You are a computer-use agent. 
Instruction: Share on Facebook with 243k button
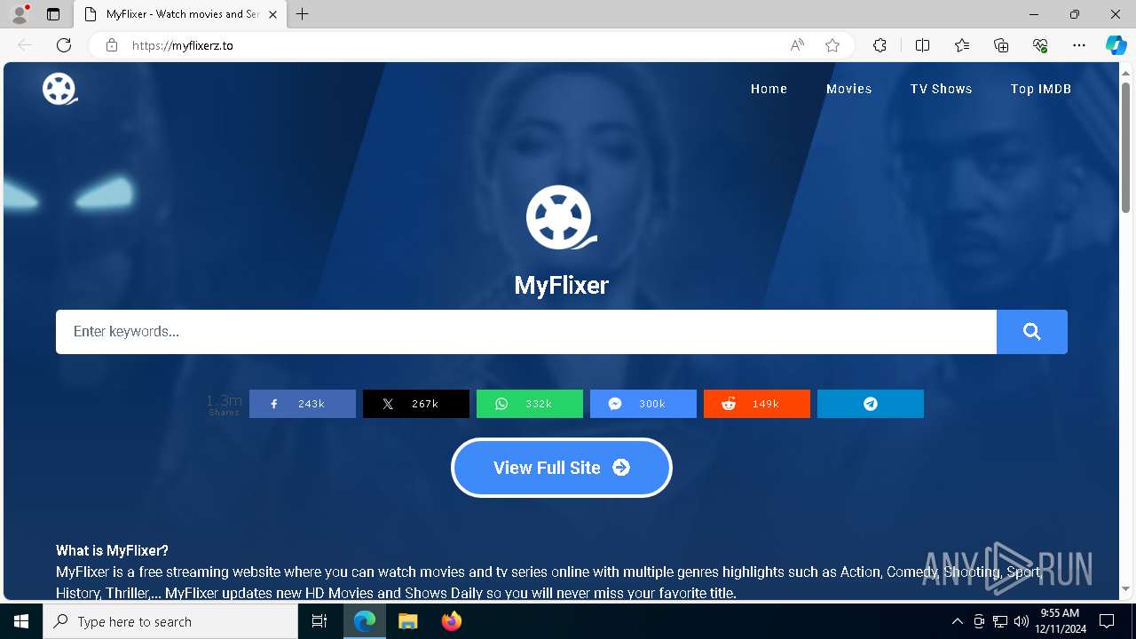(x=303, y=404)
